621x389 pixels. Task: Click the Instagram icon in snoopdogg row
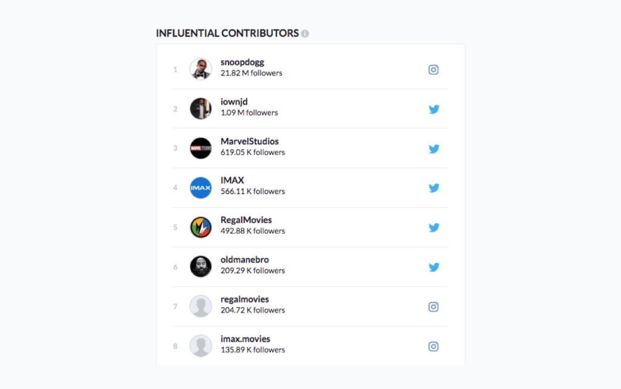pos(434,70)
